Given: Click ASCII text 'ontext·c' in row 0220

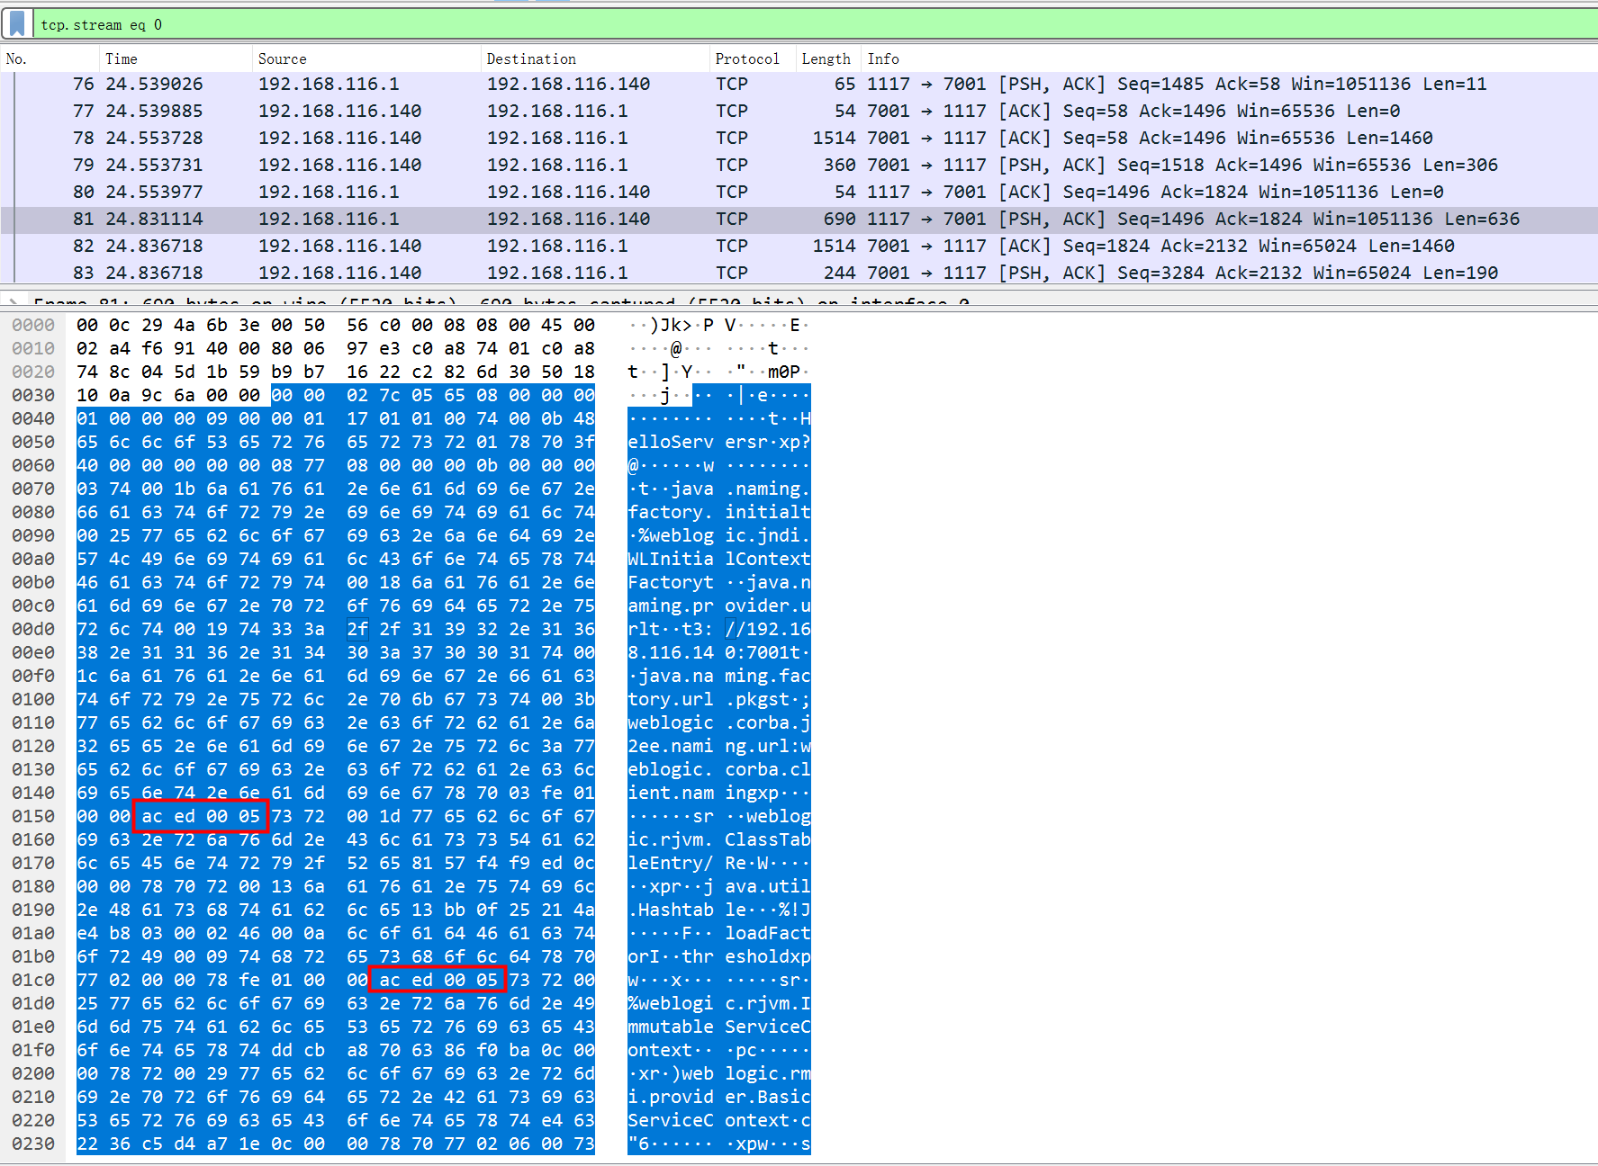Looking at the screenshot, I should coord(768,1120).
